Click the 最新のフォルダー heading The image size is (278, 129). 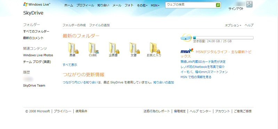coord(81,36)
